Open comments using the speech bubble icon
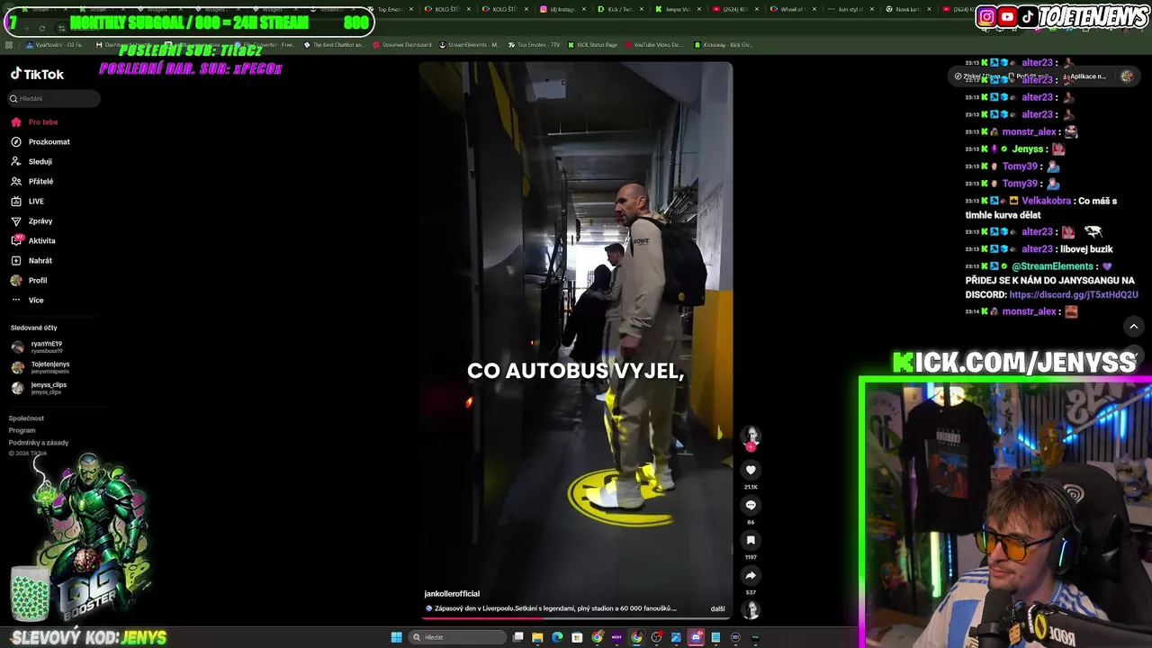 point(751,505)
